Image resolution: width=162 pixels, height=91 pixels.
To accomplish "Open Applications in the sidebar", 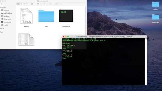I will 8,13.
